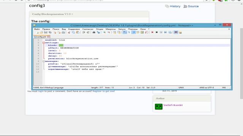This screenshot has width=243, height=136.
Task: Open the ? help menu
Action: pos(148,29)
